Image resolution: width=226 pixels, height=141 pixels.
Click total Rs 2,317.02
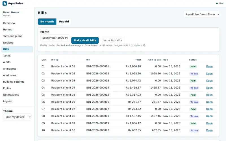[x=133, y=95]
